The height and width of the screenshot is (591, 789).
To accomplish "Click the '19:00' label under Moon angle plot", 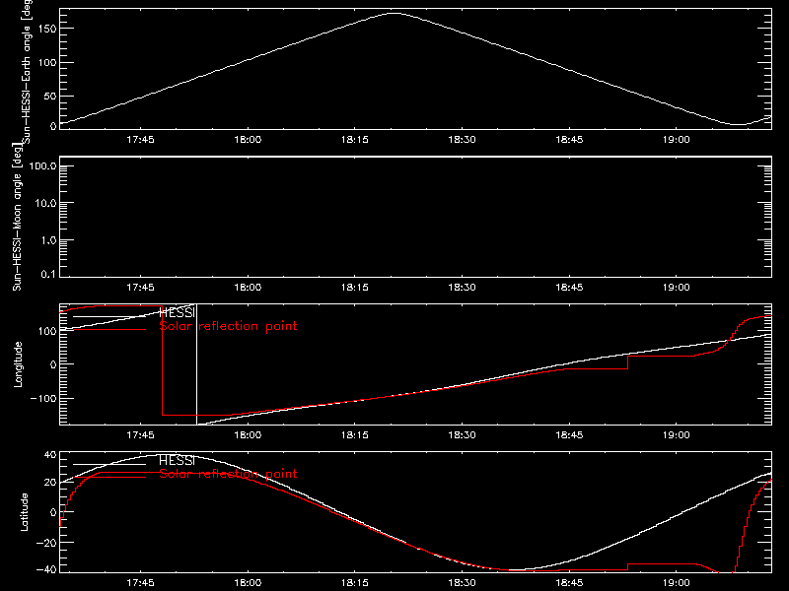I will tap(677, 288).
